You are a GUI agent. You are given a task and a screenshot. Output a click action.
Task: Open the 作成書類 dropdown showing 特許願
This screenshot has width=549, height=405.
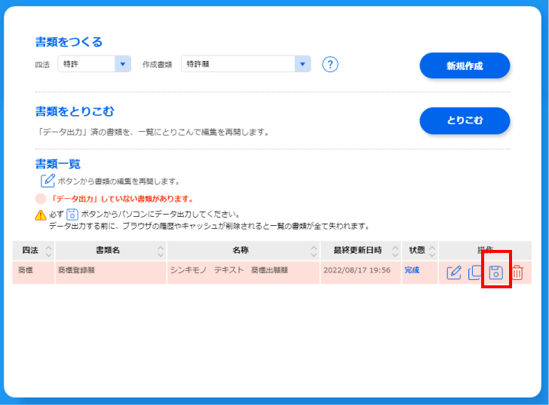[246, 64]
